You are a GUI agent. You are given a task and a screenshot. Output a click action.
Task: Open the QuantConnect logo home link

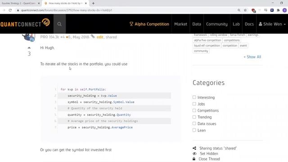[x=25, y=23]
